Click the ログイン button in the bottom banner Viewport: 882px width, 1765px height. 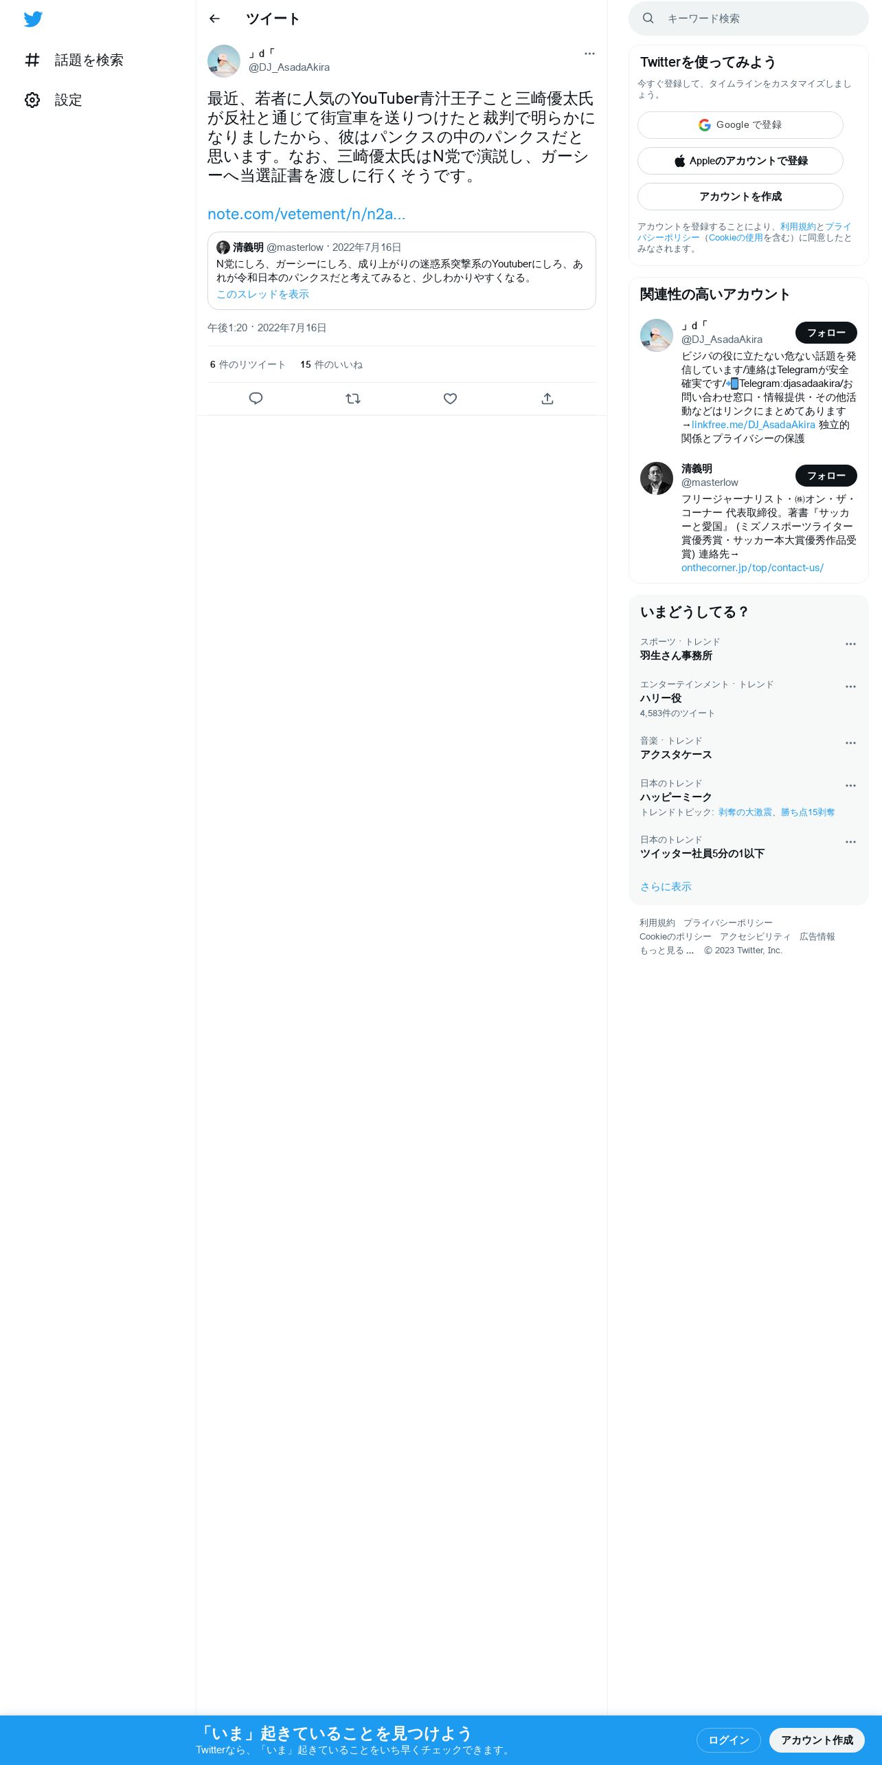tap(728, 1740)
